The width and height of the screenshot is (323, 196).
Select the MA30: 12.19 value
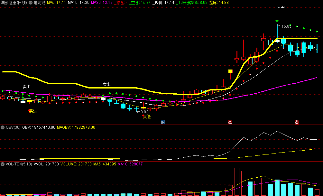pos(102,3)
